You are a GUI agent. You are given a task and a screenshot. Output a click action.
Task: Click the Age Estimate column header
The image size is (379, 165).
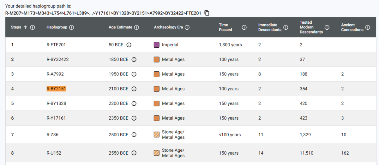click(120, 27)
